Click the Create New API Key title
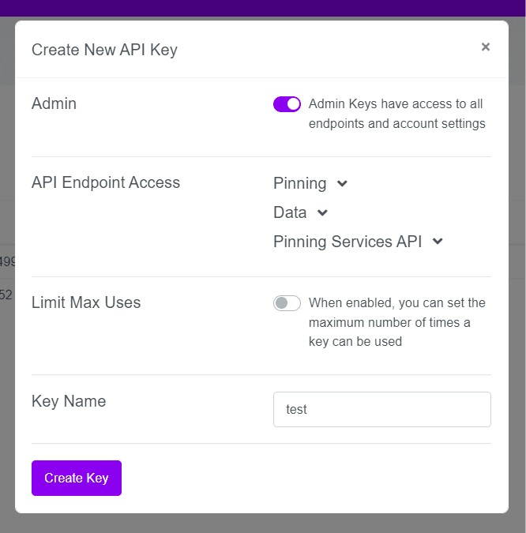Screen dimensions: 526x533 pyautogui.click(x=104, y=50)
